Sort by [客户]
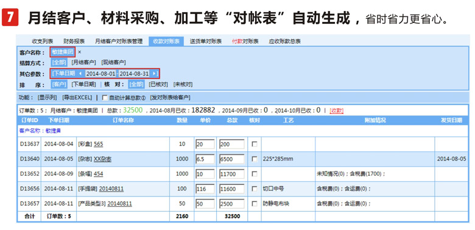Screen dimensions: 475x230 tap(59, 85)
